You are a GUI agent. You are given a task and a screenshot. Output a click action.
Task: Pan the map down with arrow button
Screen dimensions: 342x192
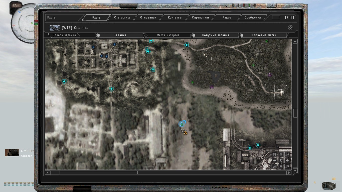[x=281, y=166]
